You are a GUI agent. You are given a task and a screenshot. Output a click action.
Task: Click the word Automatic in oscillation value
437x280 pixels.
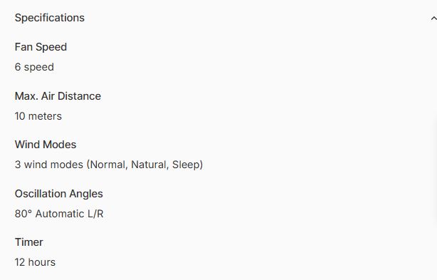(60, 214)
